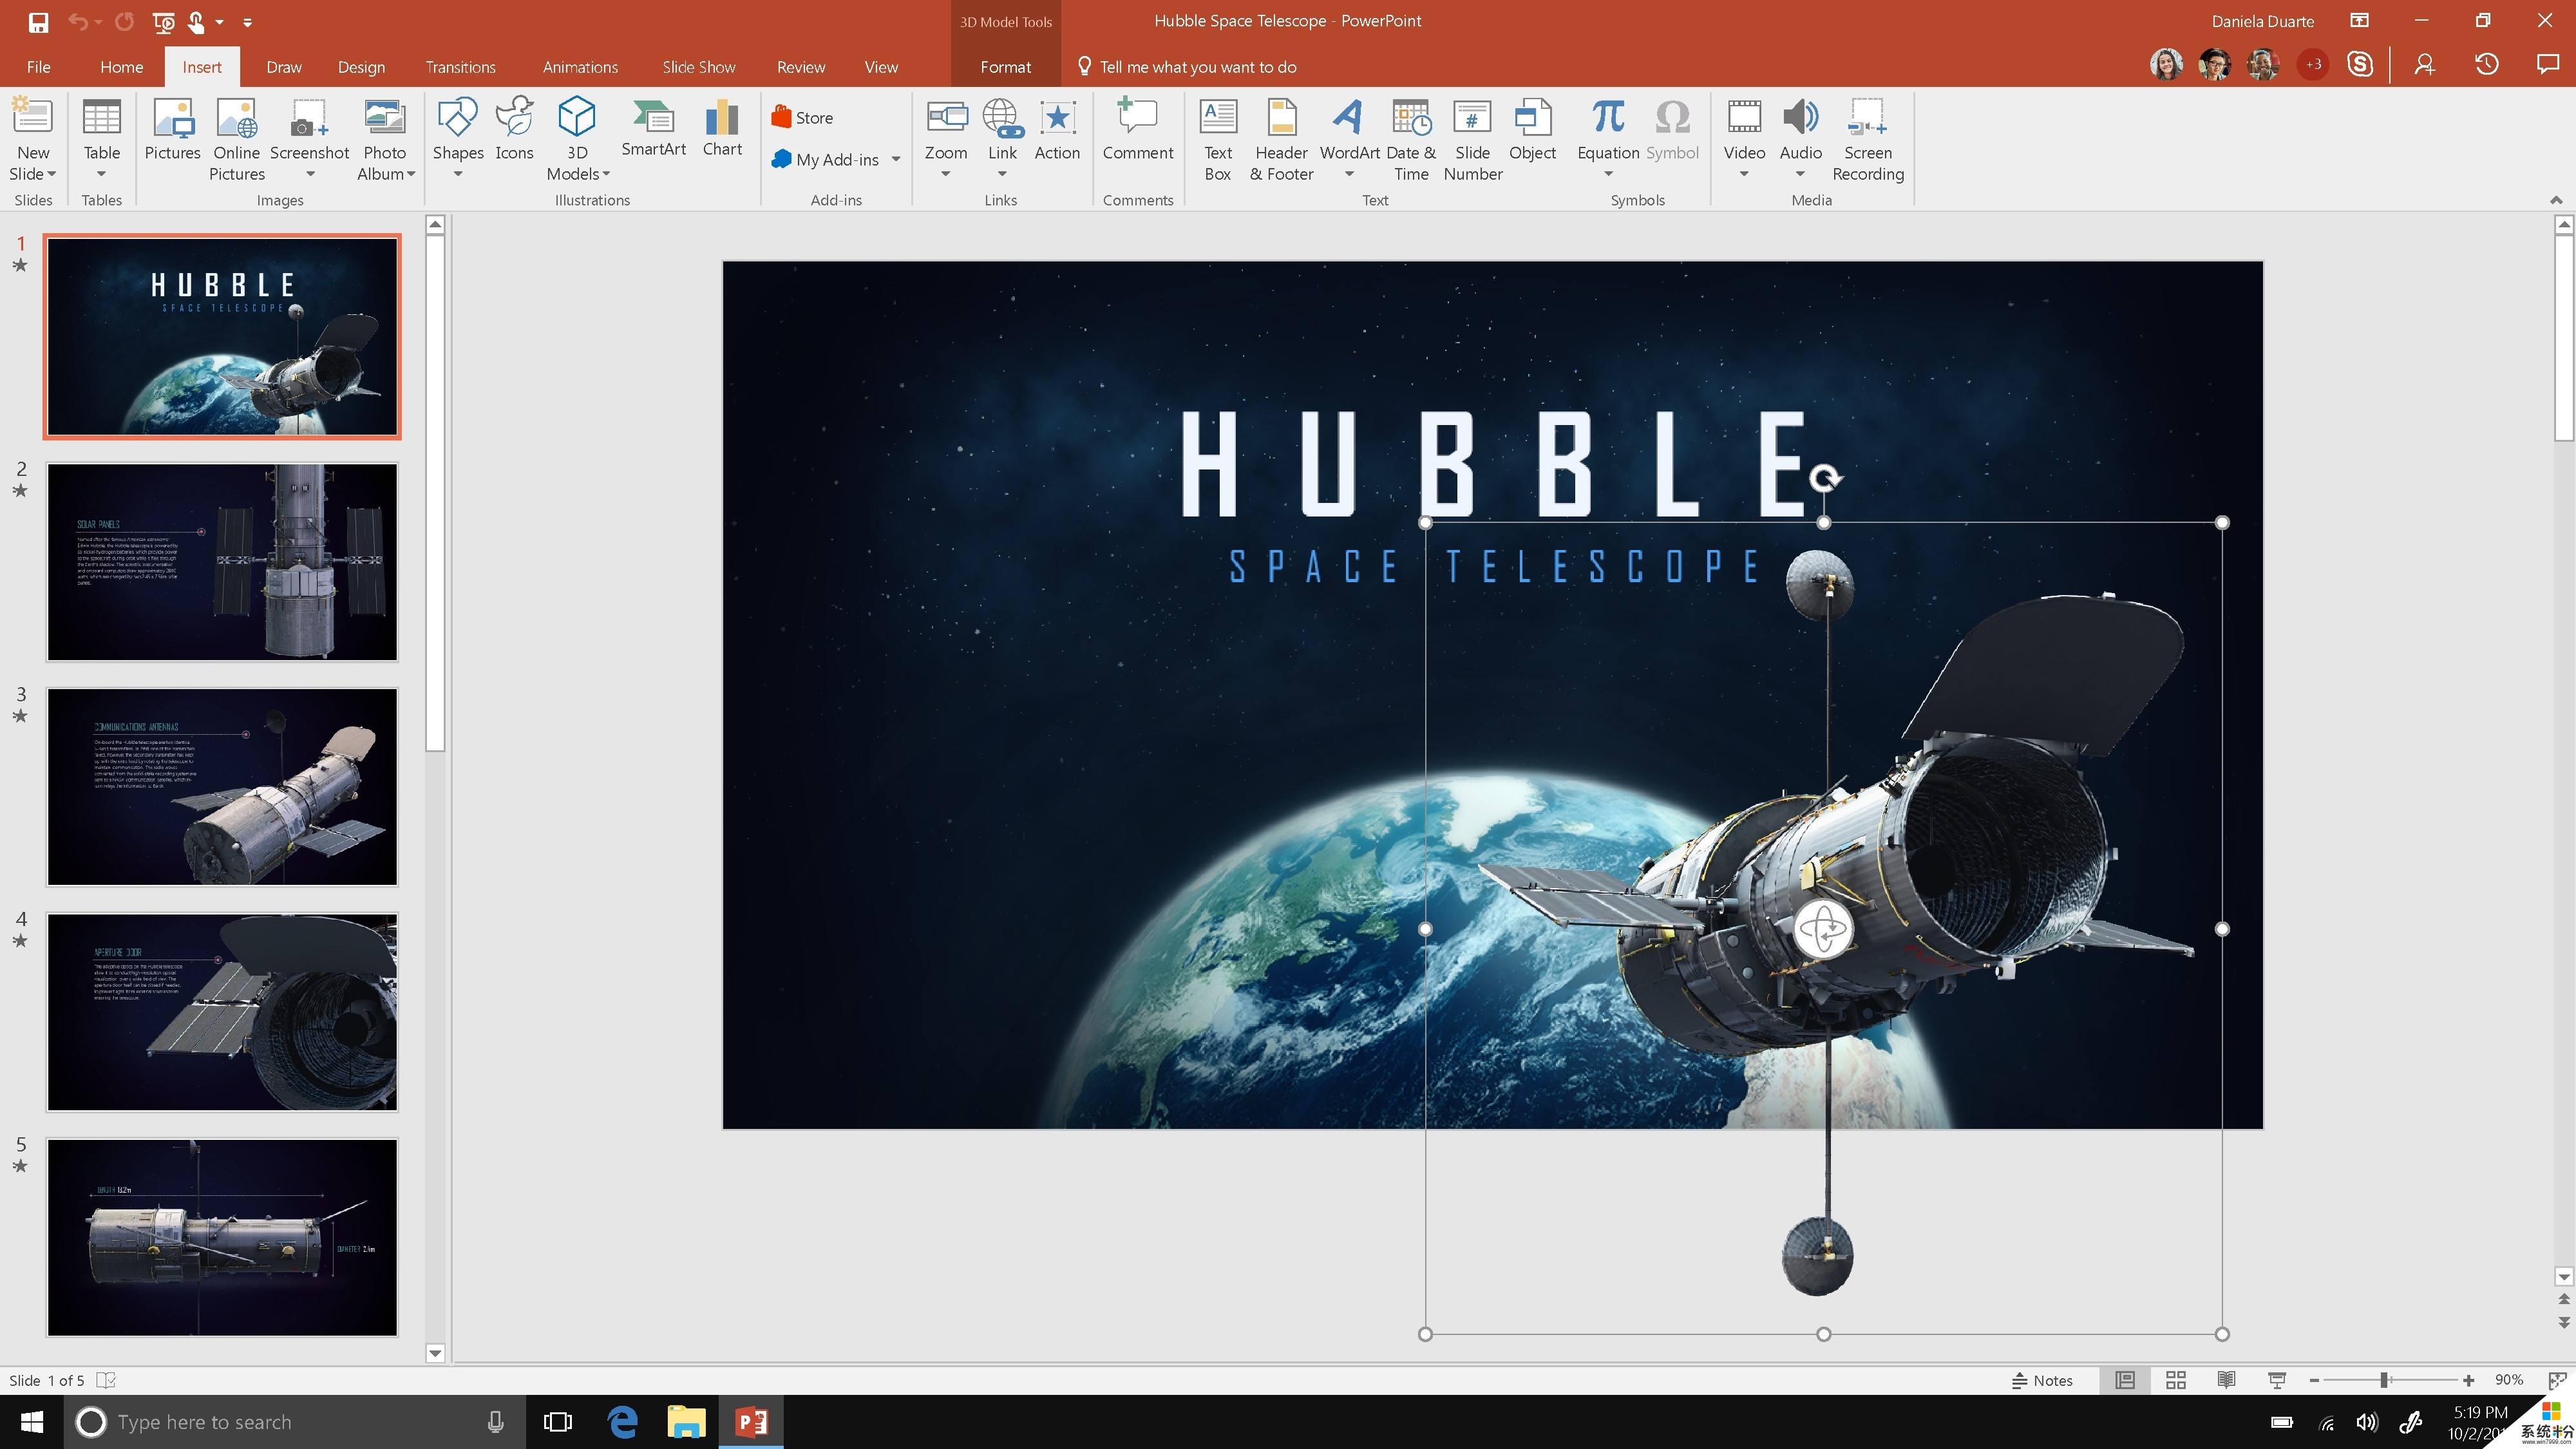This screenshot has width=2576, height=1449.
Task: Click the Windows Start button
Action: (x=32, y=1422)
